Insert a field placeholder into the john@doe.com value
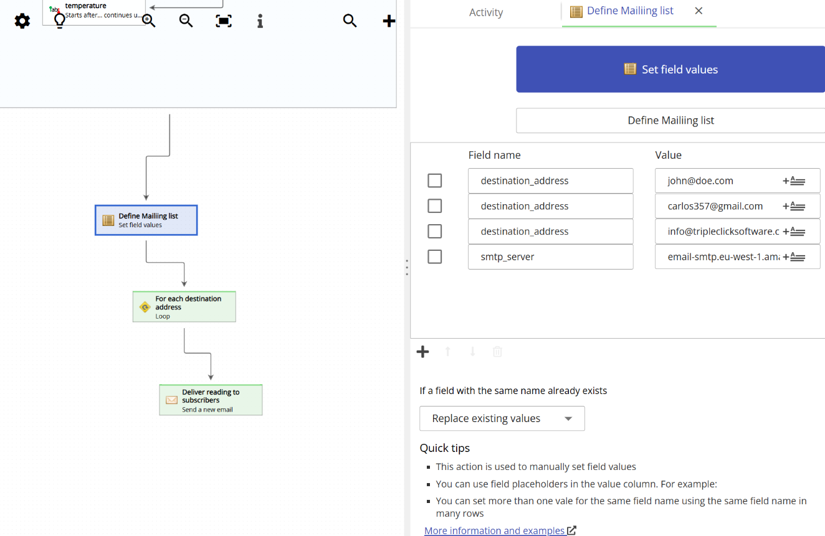This screenshot has width=825, height=536. [796, 181]
